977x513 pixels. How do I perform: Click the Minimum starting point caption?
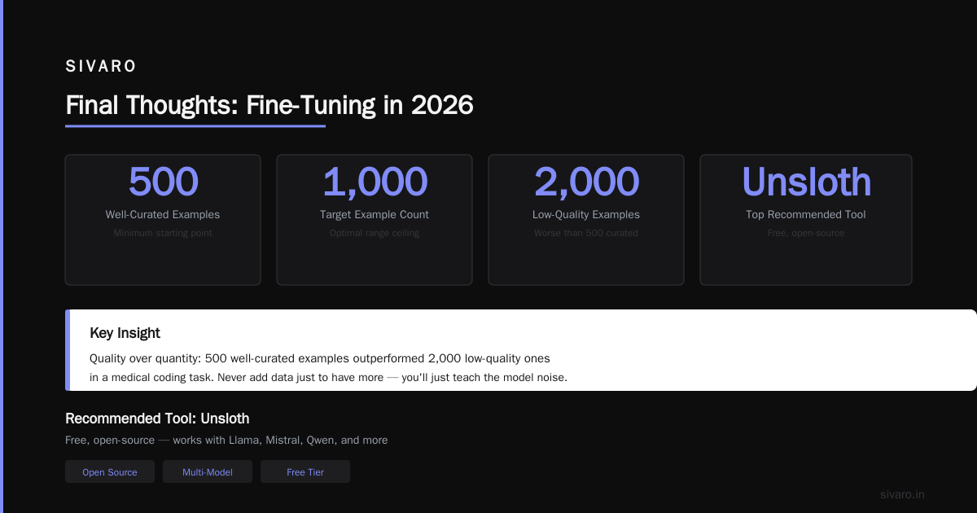coord(163,233)
